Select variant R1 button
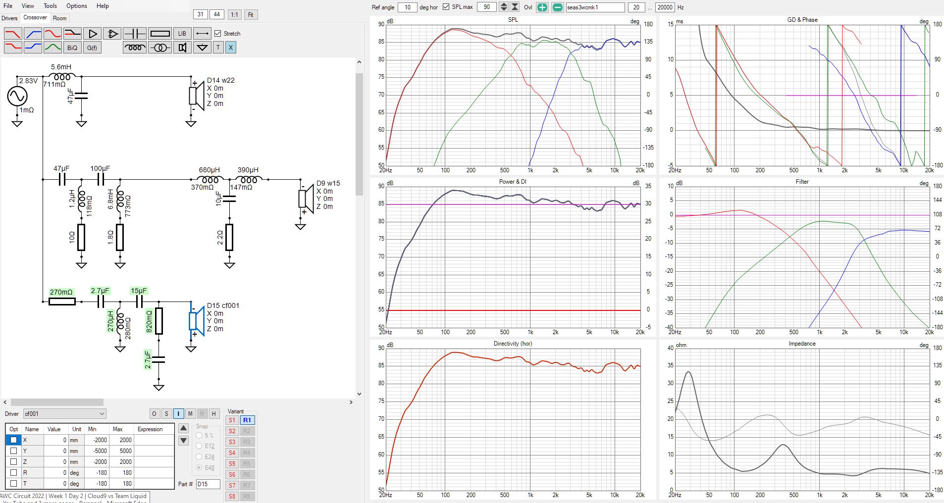This screenshot has height=503, width=944. (247, 420)
